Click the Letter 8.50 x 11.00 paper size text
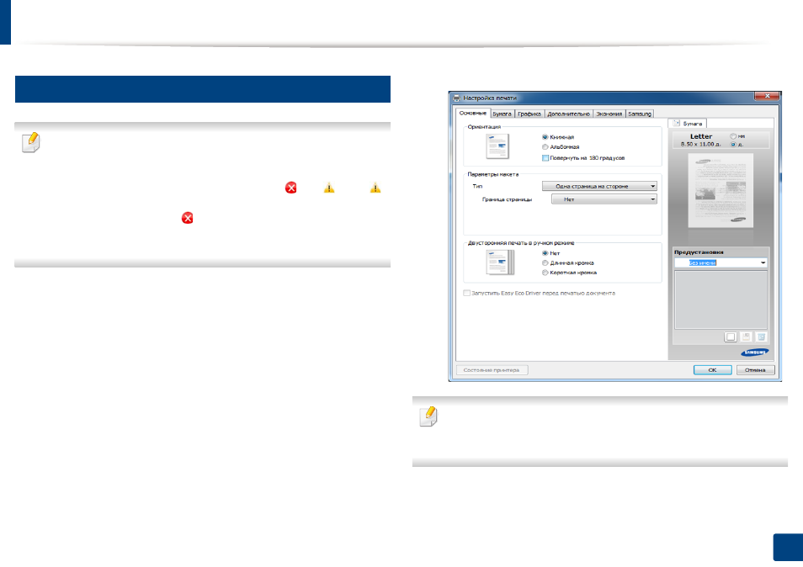 point(700,140)
